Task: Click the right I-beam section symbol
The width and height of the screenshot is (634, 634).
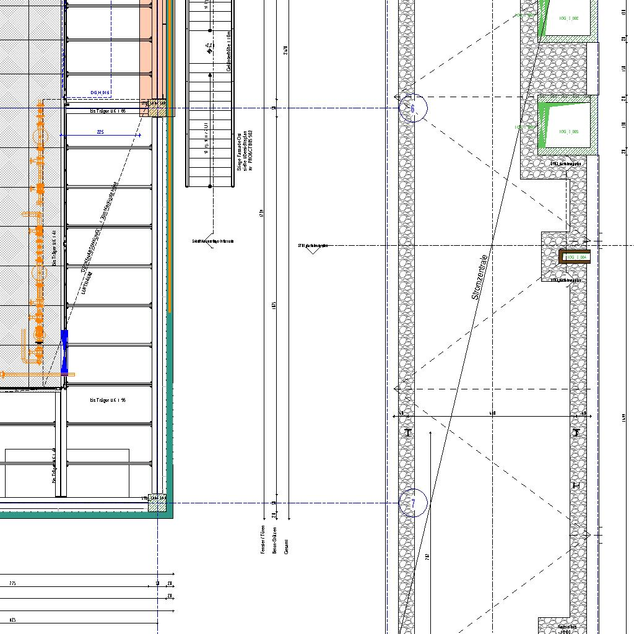Action: [577, 433]
